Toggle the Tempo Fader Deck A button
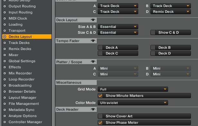The height and width of the screenshot is (126, 198). (x=118, y=47)
